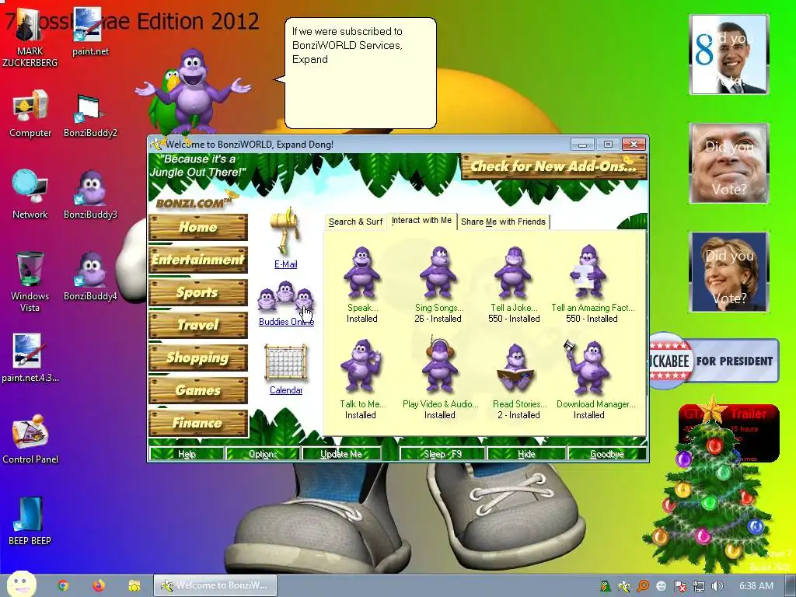This screenshot has height=597, width=796.
Task: Click the Help button
Action: point(187,454)
